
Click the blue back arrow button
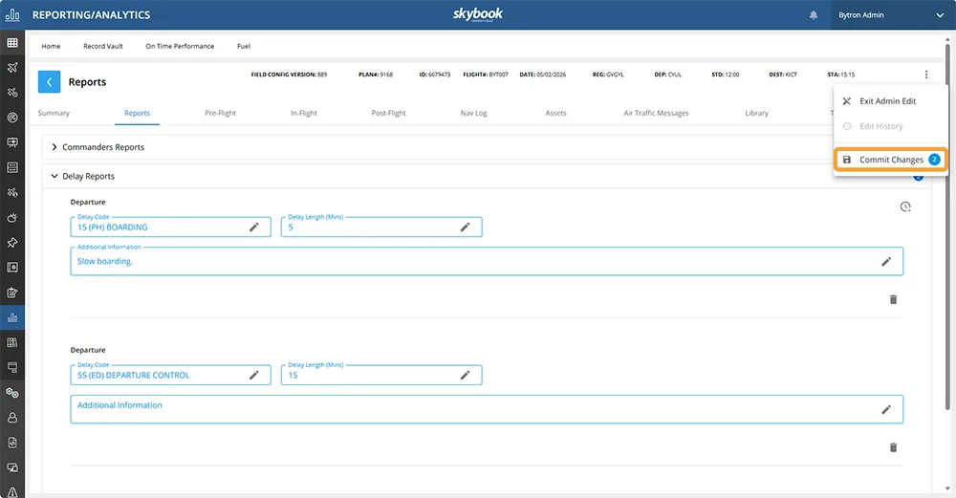[x=50, y=82]
